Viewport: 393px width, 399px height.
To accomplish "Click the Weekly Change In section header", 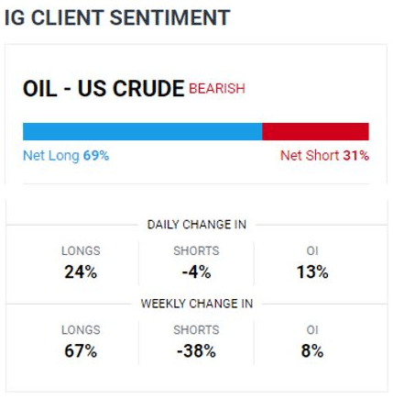I will pos(197,304).
